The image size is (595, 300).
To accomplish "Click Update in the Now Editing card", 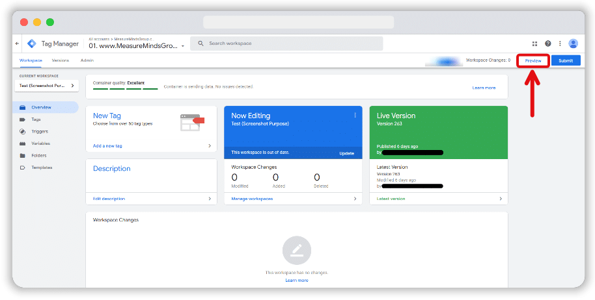I will (346, 153).
